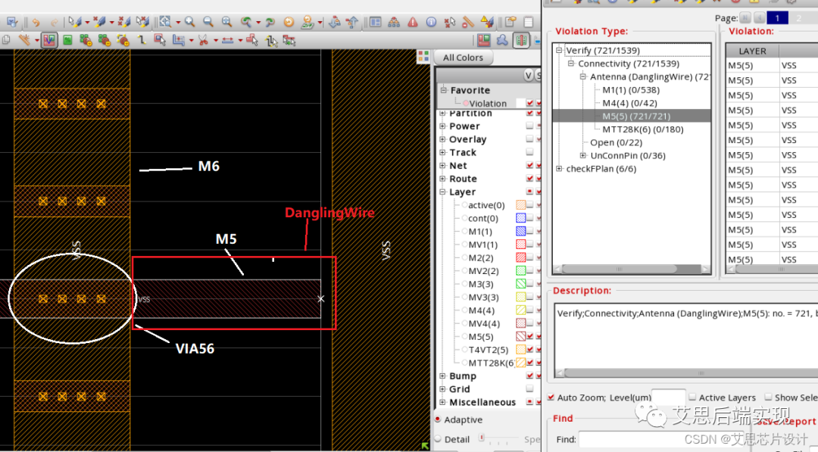
Task: Click the LAYER column header
Action: [752, 51]
